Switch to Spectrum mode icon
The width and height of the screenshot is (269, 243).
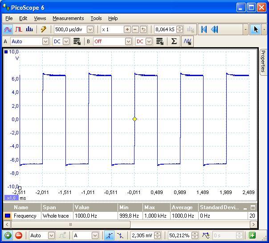tap(29, 29)
